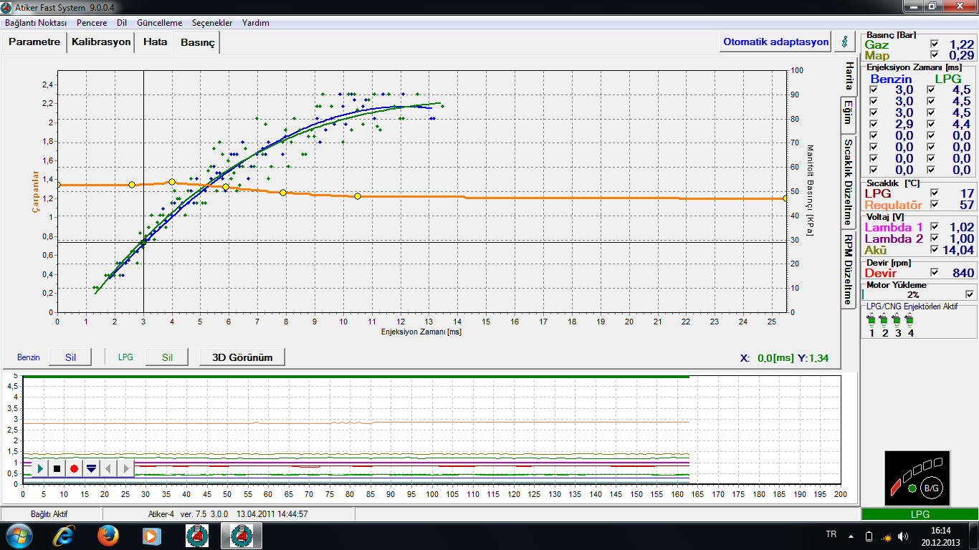Toggle the Lambda 1 voltage checkbox
The image size is (979, 550).
[x=934, y=227]
